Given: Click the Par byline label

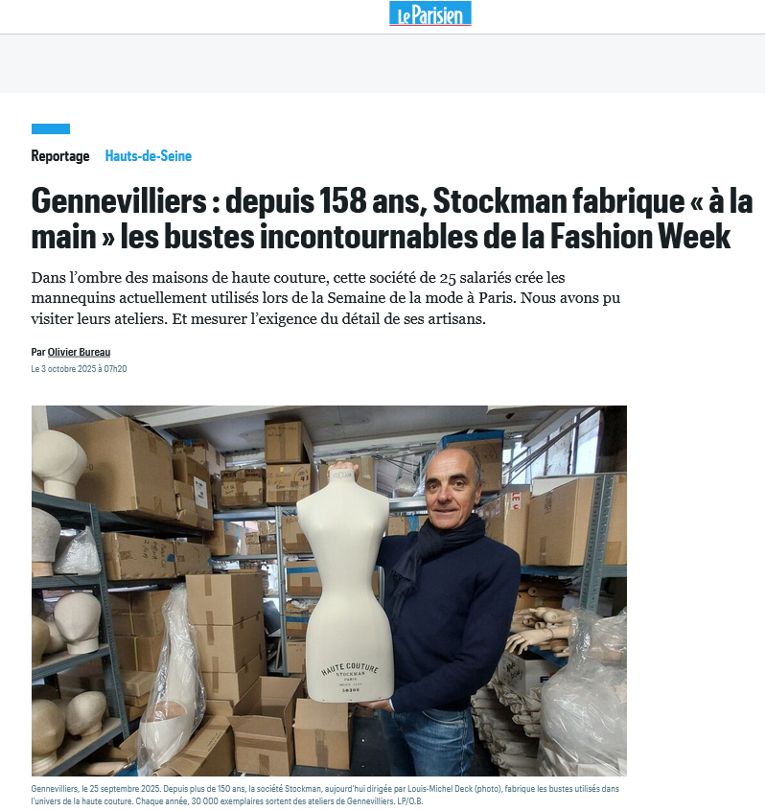Looking at the screenshot, I should coord(38,352).
